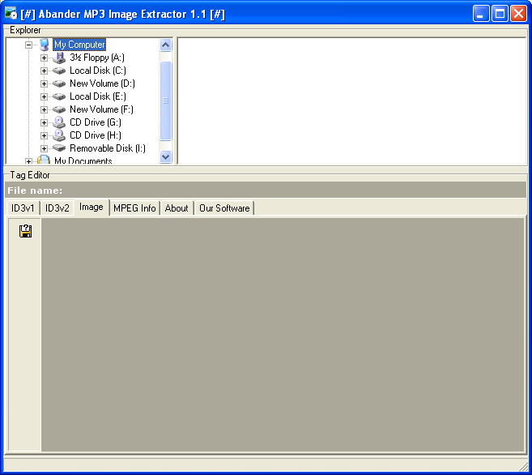Open the About tab
The height and width of the screenshot is (475, 532).
point(177,208)
